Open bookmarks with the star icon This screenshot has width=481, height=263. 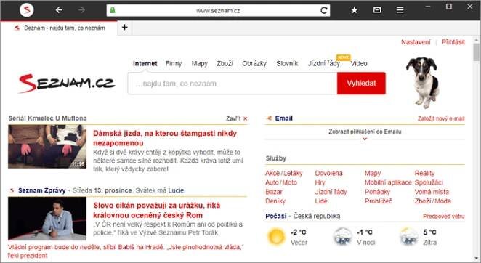[355, 10]
